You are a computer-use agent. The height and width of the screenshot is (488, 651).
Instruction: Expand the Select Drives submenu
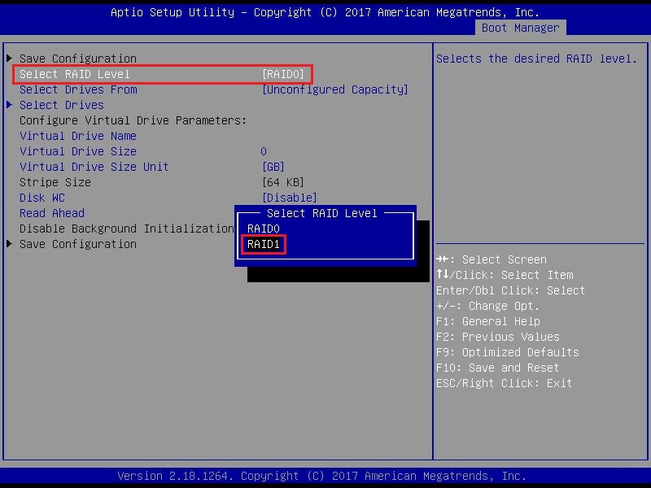coord(61,105)
